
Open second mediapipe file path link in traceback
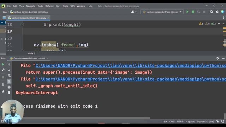pos(131,79)
